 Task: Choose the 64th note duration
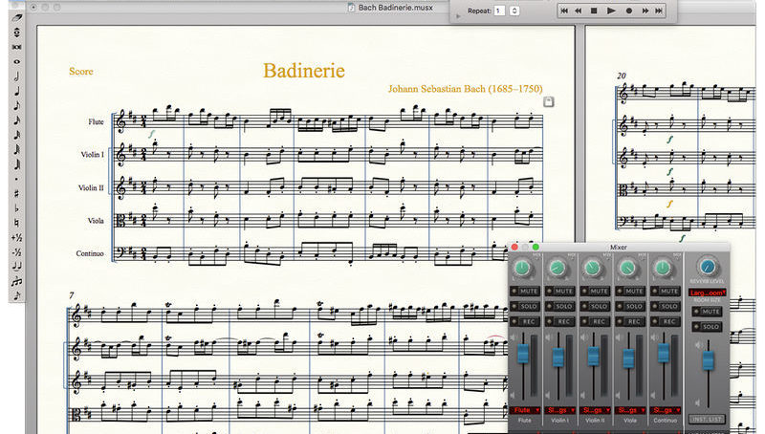point(16,149)
